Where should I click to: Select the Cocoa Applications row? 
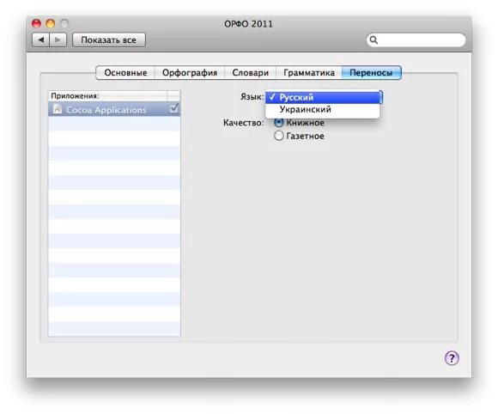(x=114, y=109)
